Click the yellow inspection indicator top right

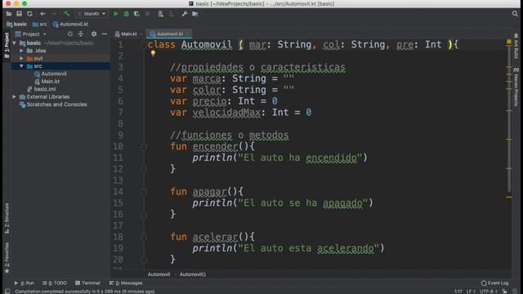tap(509, 42)
